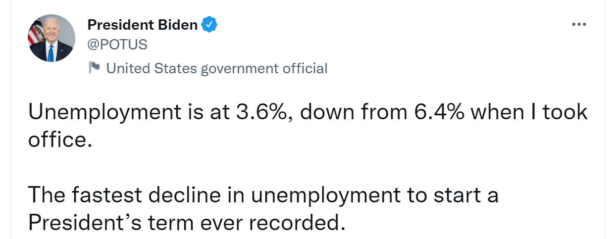Click the word 'office.' in the tweet
This screenshot has width=616, height=239.
(60, 141)
